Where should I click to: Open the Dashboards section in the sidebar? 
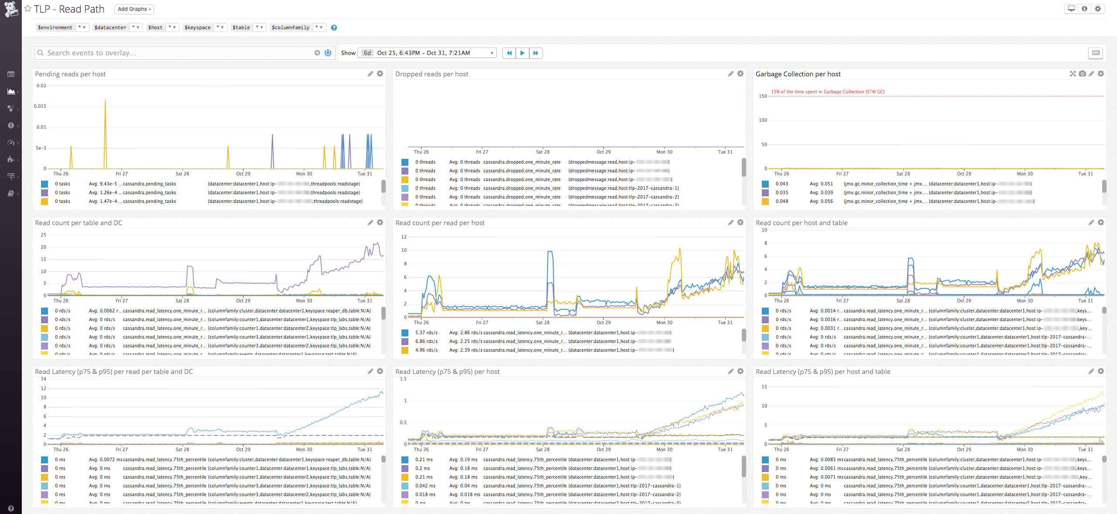click(x=11, y=73)
